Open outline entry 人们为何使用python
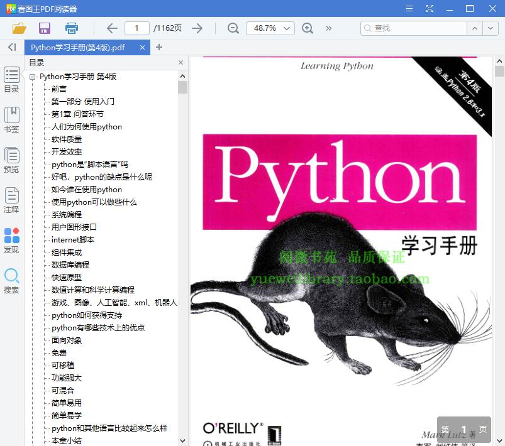 point(87,127)
